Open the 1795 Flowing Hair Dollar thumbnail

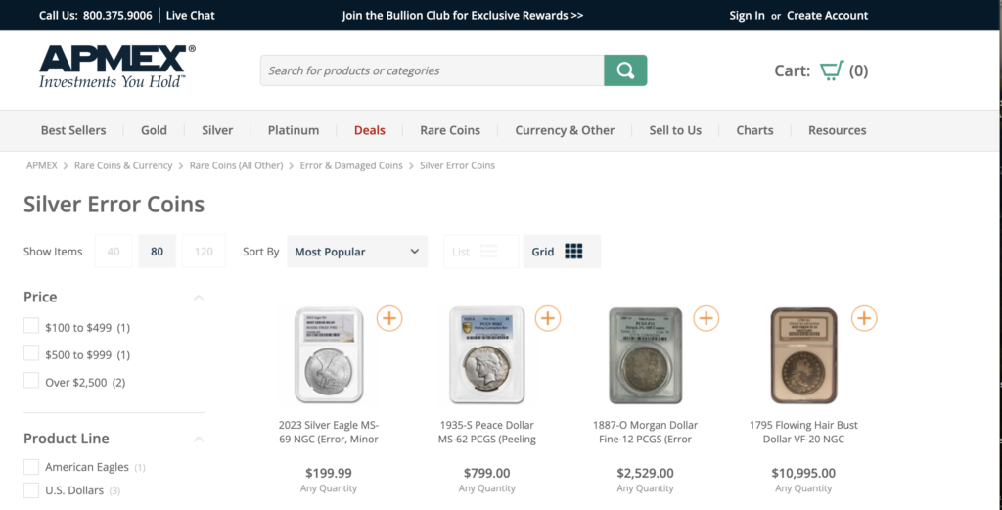click(803, 355)
